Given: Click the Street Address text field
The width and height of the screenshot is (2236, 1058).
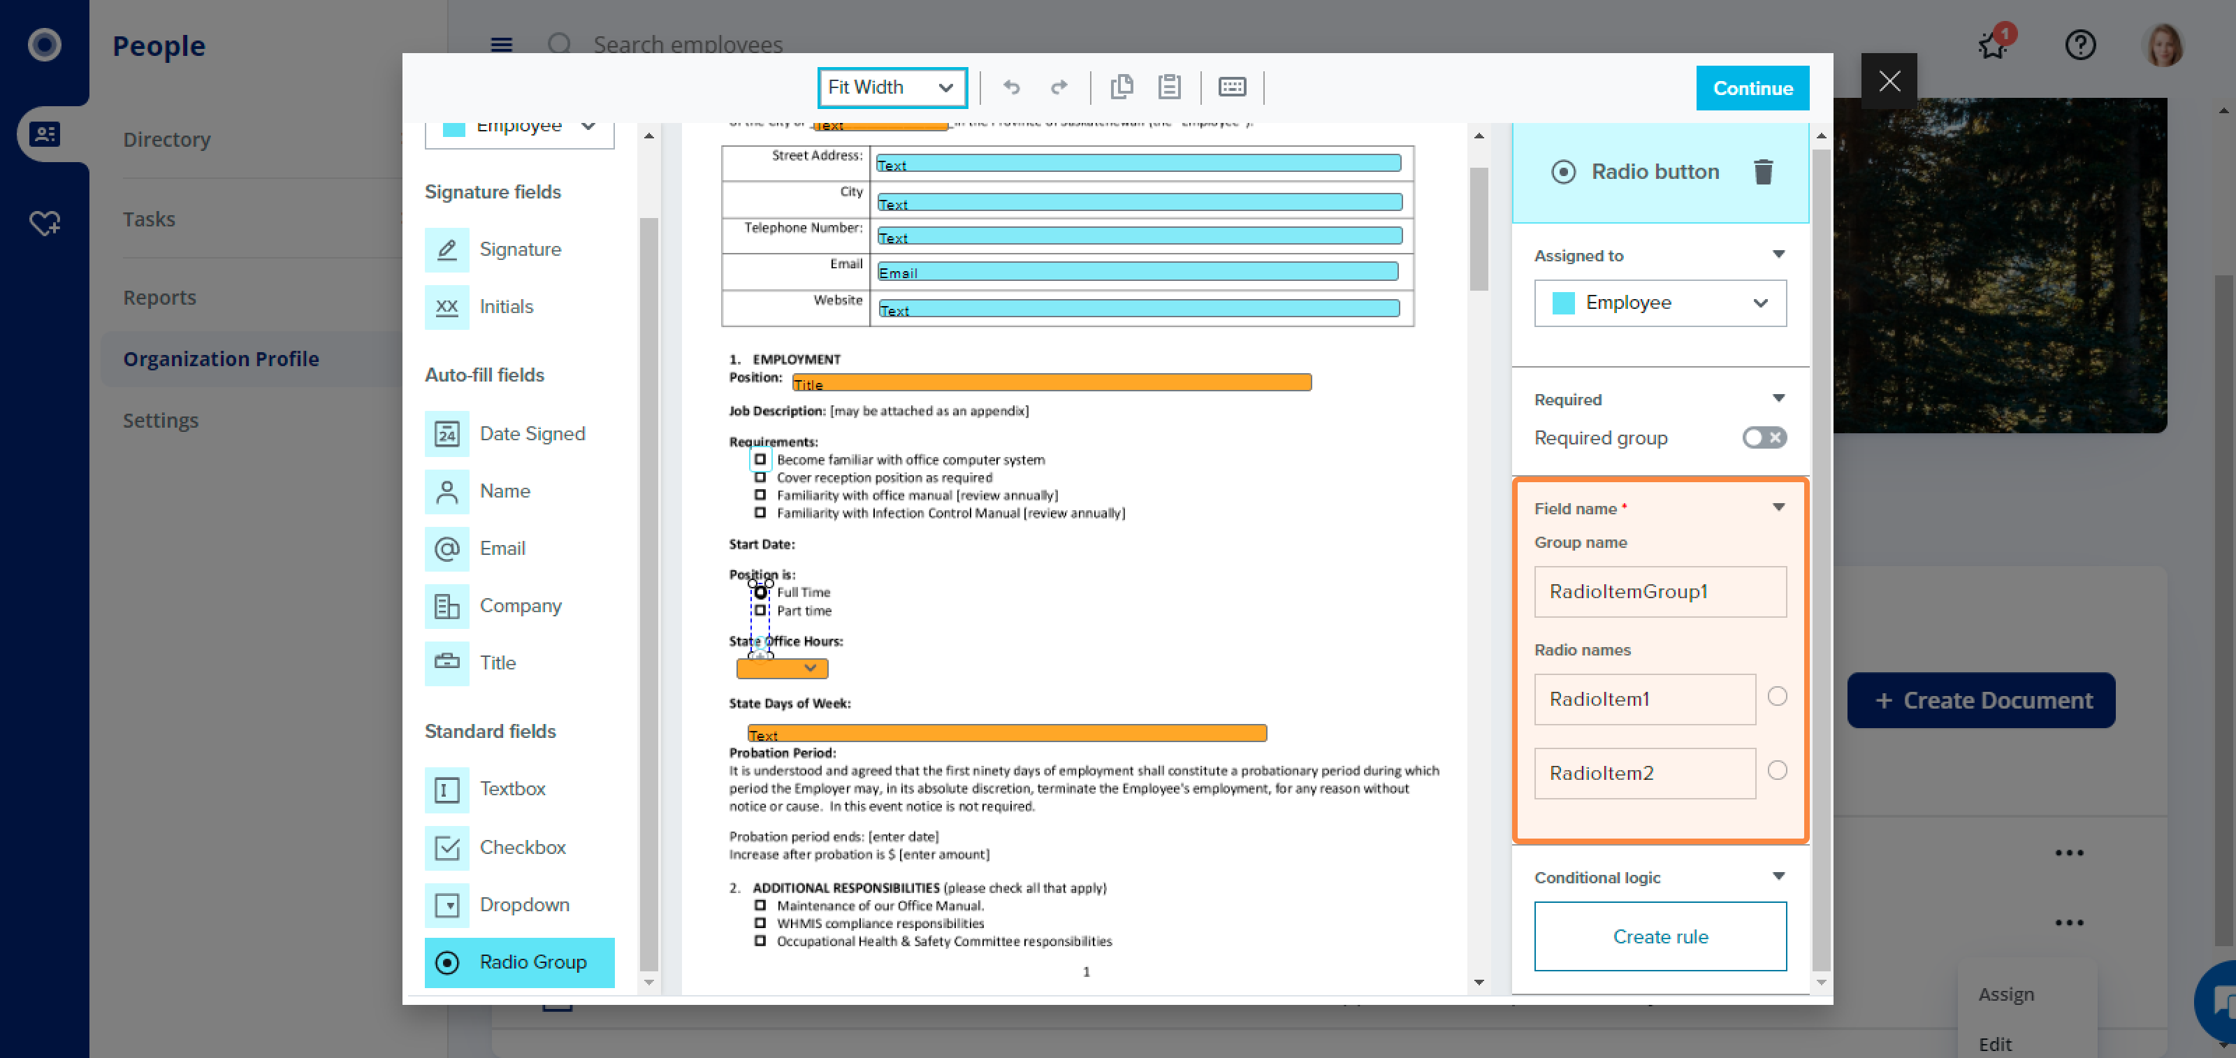Looking at the screenshot, I should pos(1138,163).
